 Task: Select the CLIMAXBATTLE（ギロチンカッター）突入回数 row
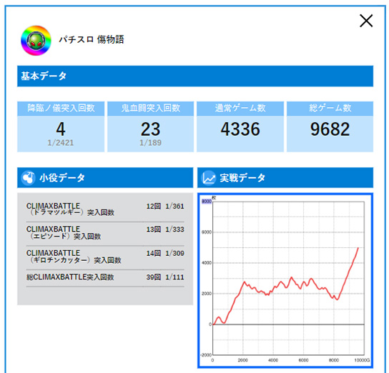click(105, 257)
